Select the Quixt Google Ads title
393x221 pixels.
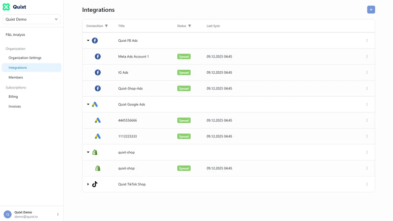(x=132, y=104)
